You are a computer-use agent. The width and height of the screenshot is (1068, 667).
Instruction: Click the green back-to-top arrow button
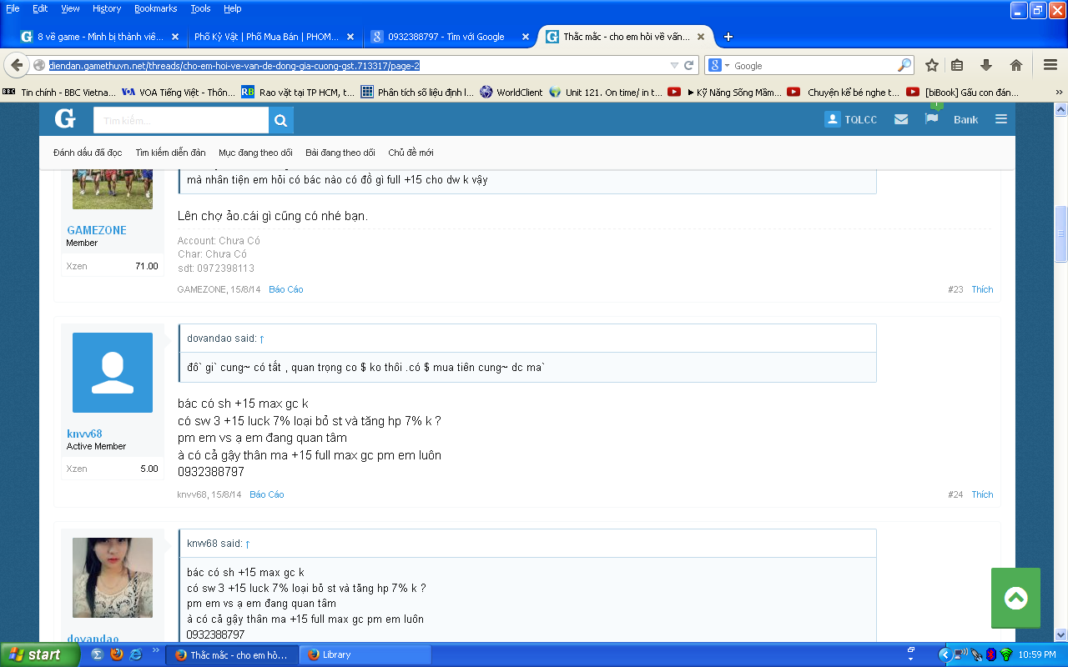point(1015,598)
